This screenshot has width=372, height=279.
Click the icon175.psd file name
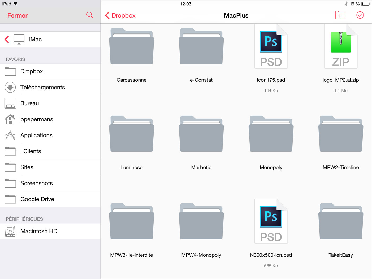click(271, 80)
